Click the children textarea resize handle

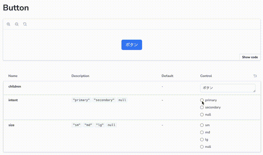[x=254, y=91]
